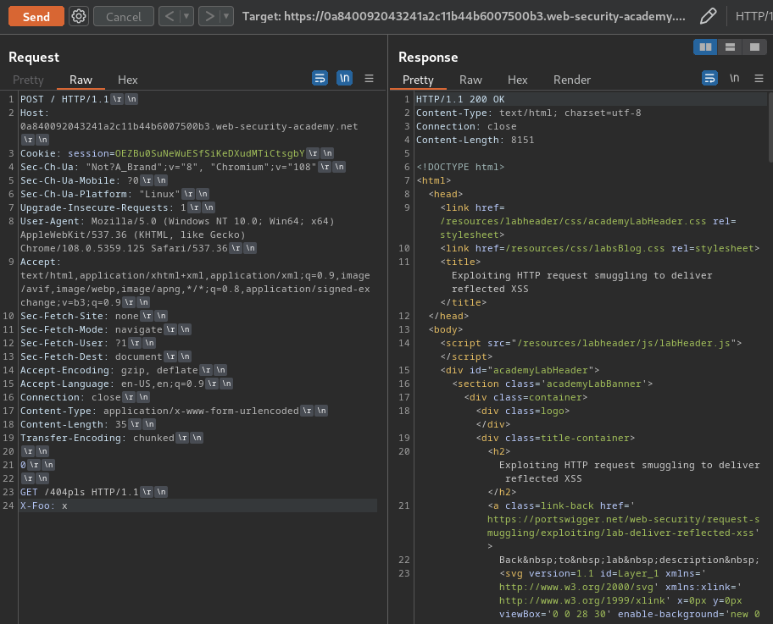Go back to previous request in history

170,17
